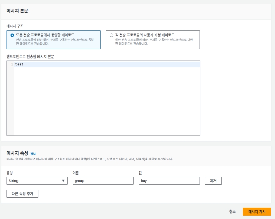Click the 메시지 본문 section heading
This screenshot has width=275, height=219.
click(17, 11)
